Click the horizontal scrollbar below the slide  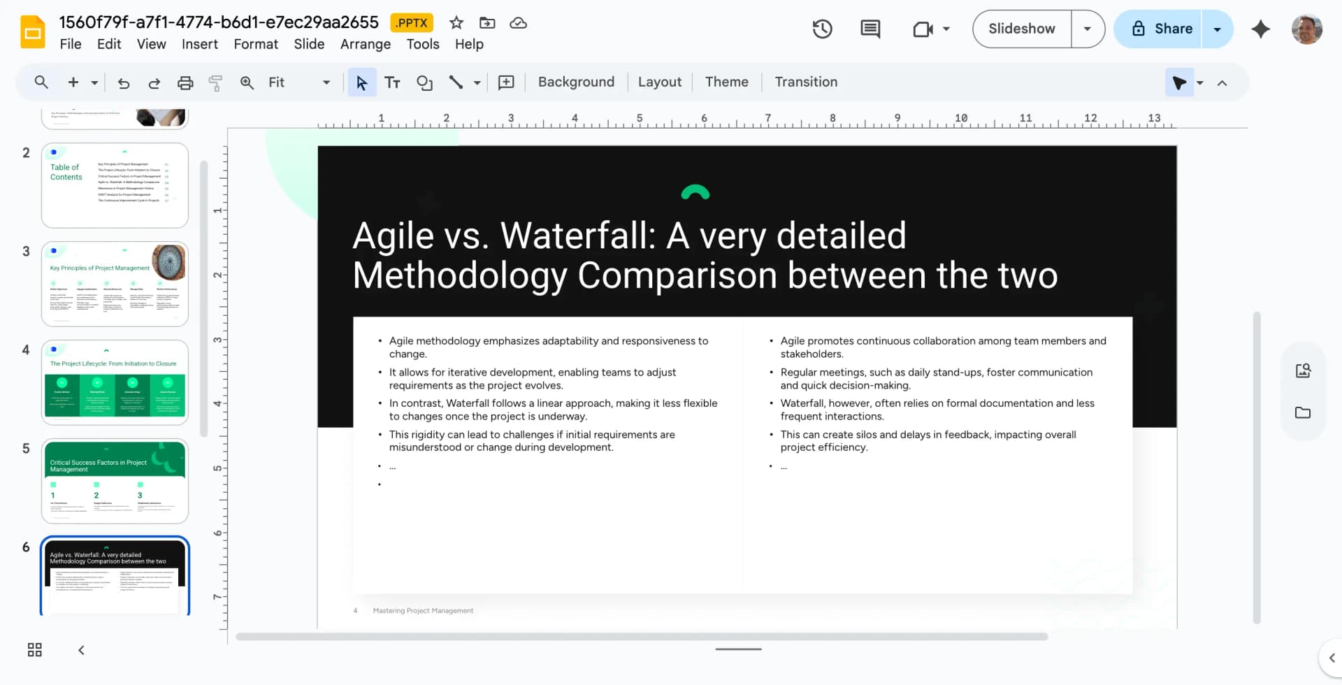click(642, 637)
